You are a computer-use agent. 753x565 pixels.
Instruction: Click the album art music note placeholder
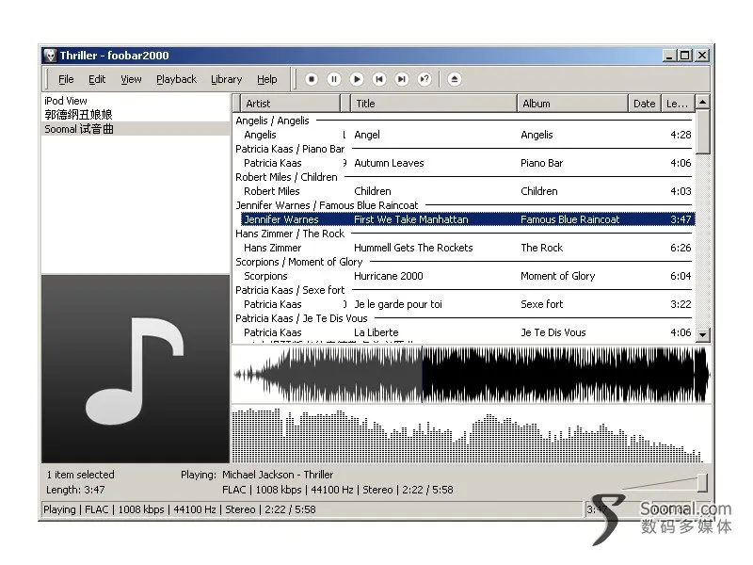coord(136,369)
